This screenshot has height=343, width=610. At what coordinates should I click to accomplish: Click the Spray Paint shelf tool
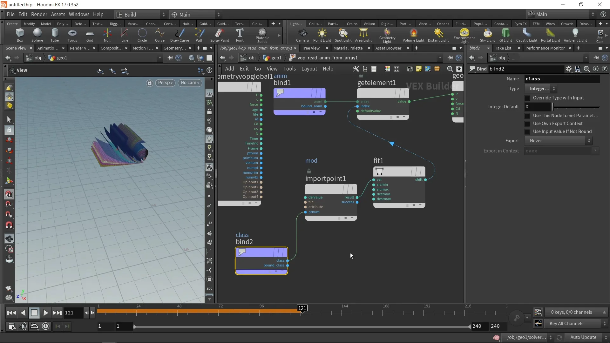pyautogui.click(x=219, y=35)
